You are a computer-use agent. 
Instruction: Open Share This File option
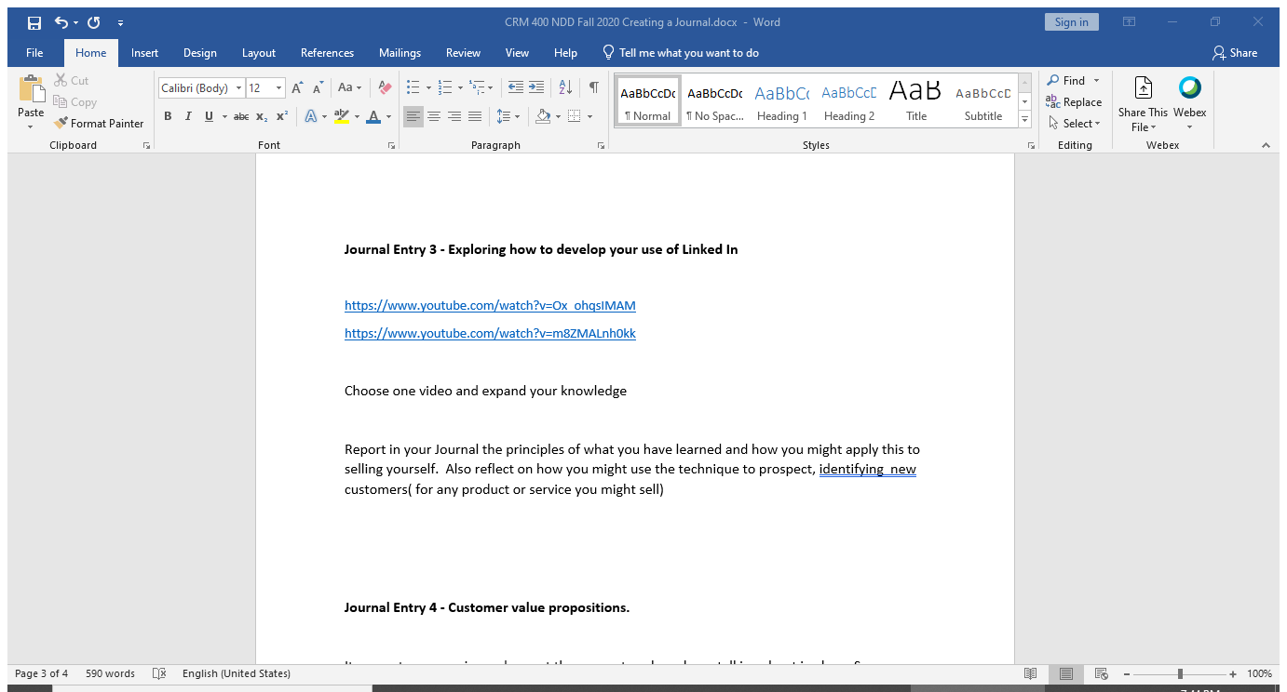point(1143,103)
